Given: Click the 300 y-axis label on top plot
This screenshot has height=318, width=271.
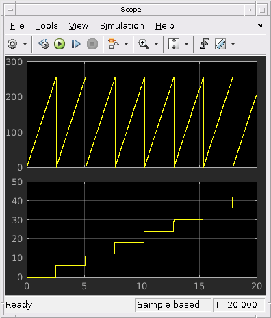Looking at the screenshot, I should point(14,62).
